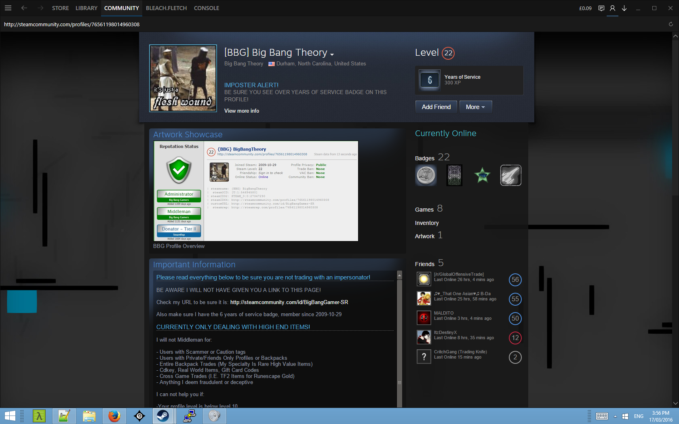Open Artwork Showcase heading

point(188,134)
